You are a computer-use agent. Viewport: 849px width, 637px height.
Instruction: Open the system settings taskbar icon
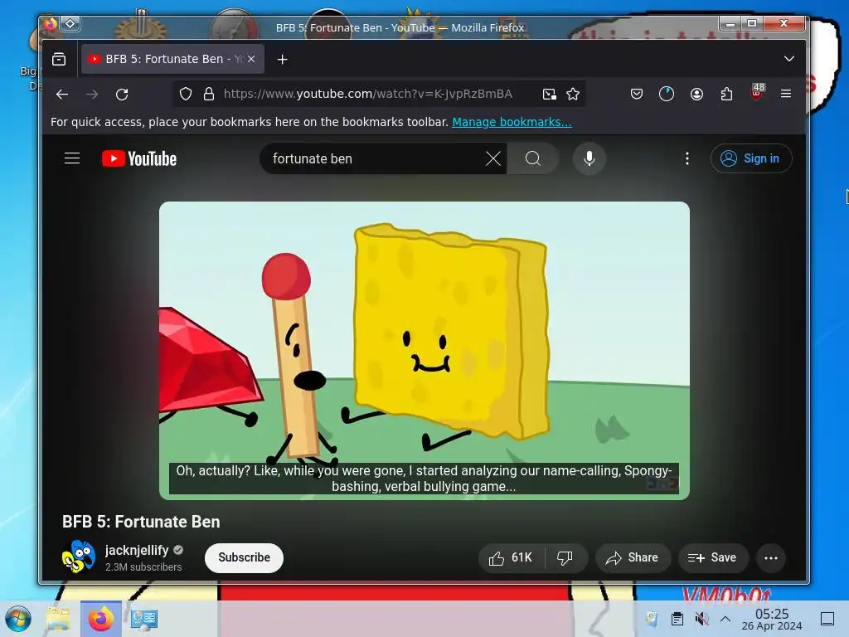point(144,619)
